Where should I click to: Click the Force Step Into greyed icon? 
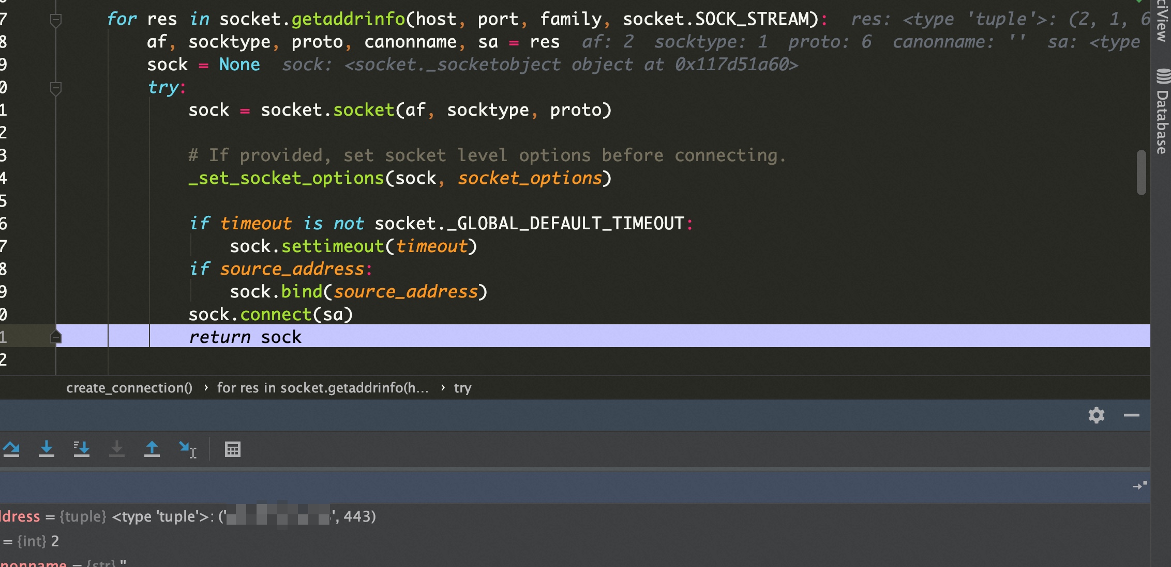pos(117,449)
